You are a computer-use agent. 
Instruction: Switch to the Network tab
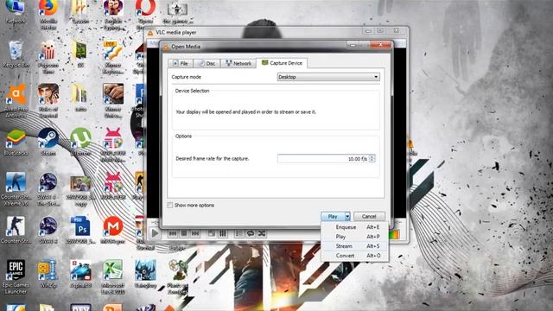click(238, 63)
